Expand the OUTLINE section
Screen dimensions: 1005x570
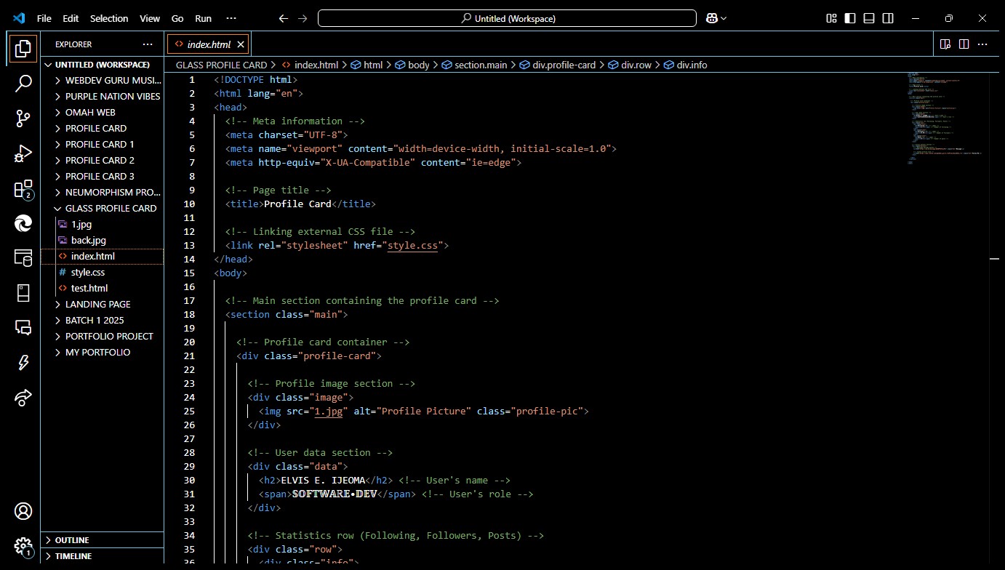pos(72,540)
